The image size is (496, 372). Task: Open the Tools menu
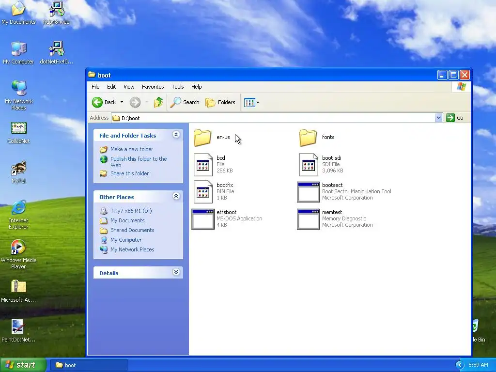pyautogui.click(x=177, y=87)
